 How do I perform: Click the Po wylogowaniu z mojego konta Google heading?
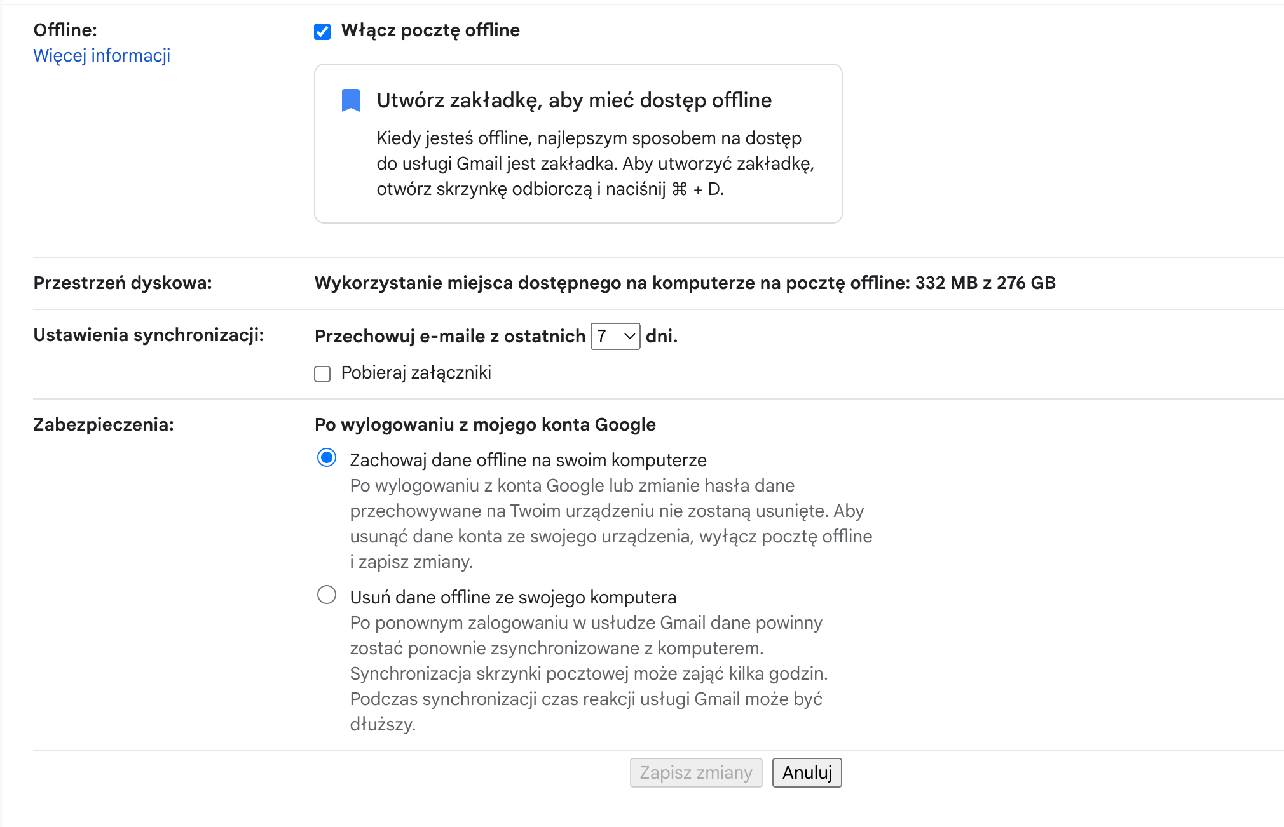click(485, 424)
